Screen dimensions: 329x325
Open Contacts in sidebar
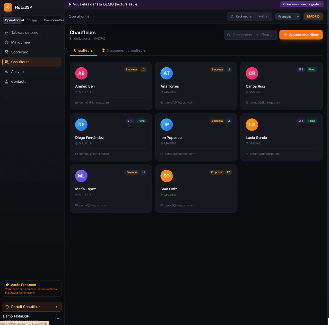pyautogui.click(x=32, y=82)
